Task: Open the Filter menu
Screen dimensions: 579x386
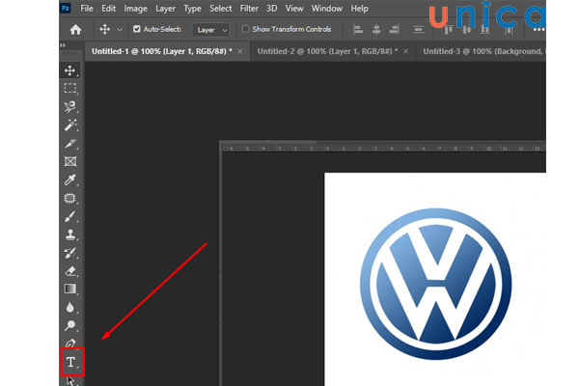Action: point(251,8)
